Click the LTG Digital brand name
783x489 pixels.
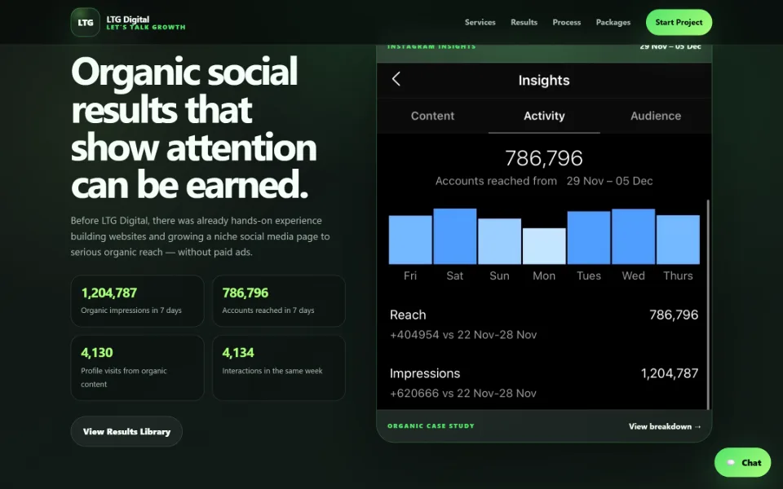pos(128,19)
